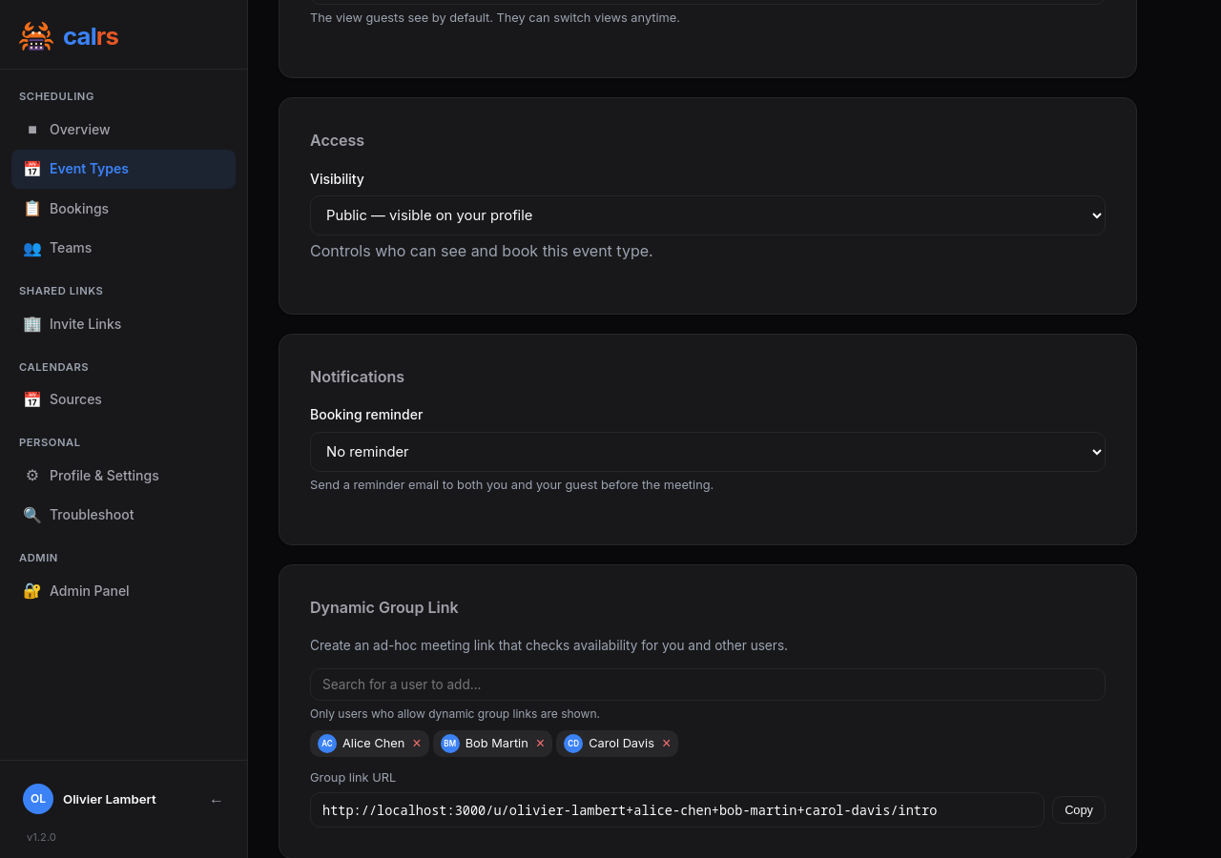Select the Event Types calendar icon
This screenshot has width=1221, height=858.
(31, 169)
